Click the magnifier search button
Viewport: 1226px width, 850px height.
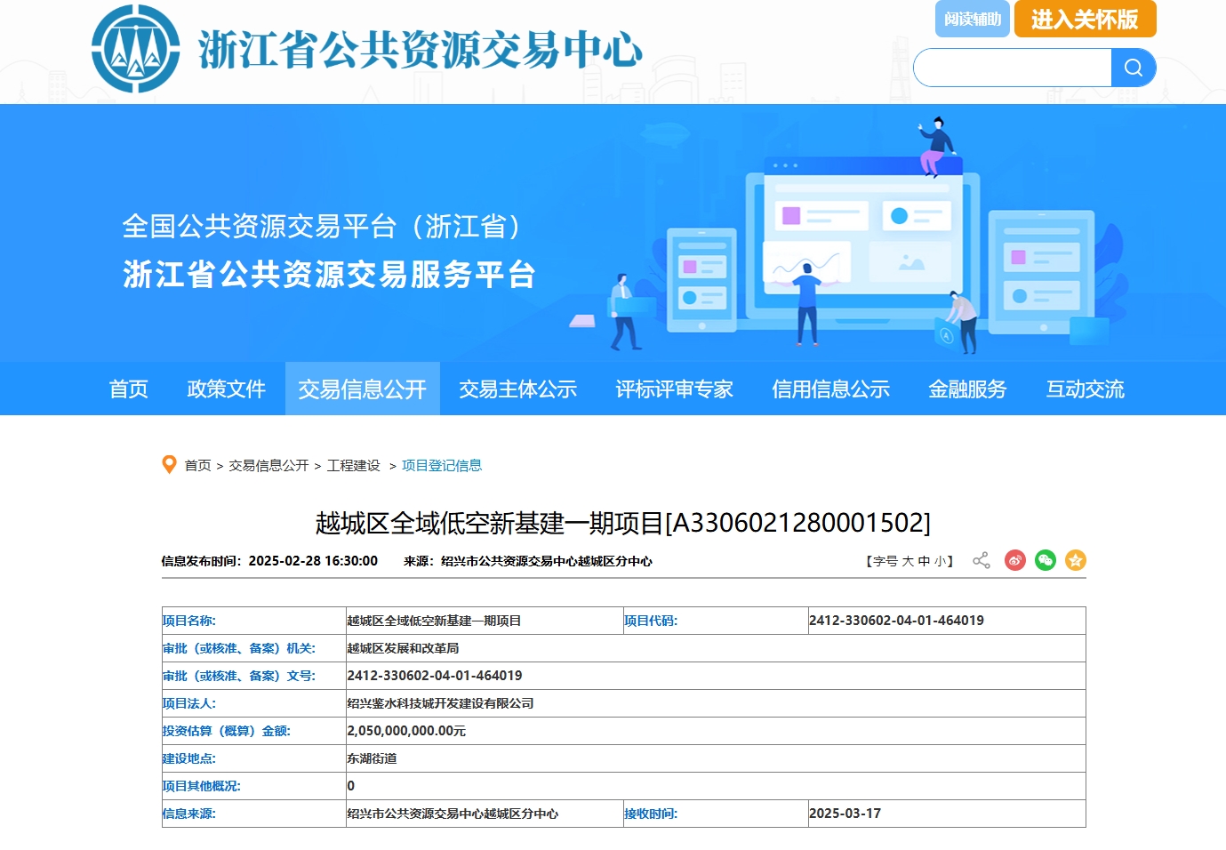[1133, 68]
